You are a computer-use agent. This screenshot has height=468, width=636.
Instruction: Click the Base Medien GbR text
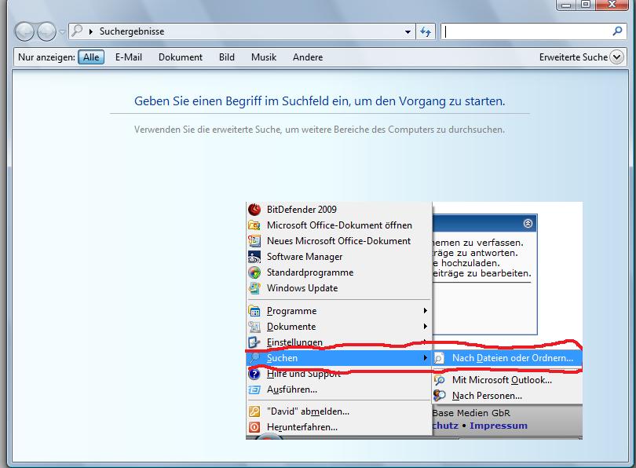[471, 413]
